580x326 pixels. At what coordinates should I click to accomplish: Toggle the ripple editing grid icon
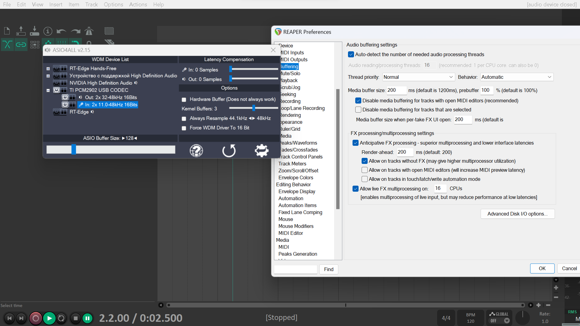pyautogui.click(x=35, y=45)
